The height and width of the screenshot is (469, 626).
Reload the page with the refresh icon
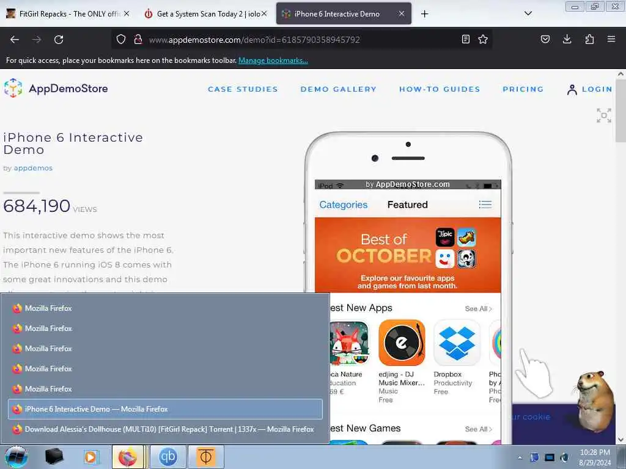[x=59, y=40]
